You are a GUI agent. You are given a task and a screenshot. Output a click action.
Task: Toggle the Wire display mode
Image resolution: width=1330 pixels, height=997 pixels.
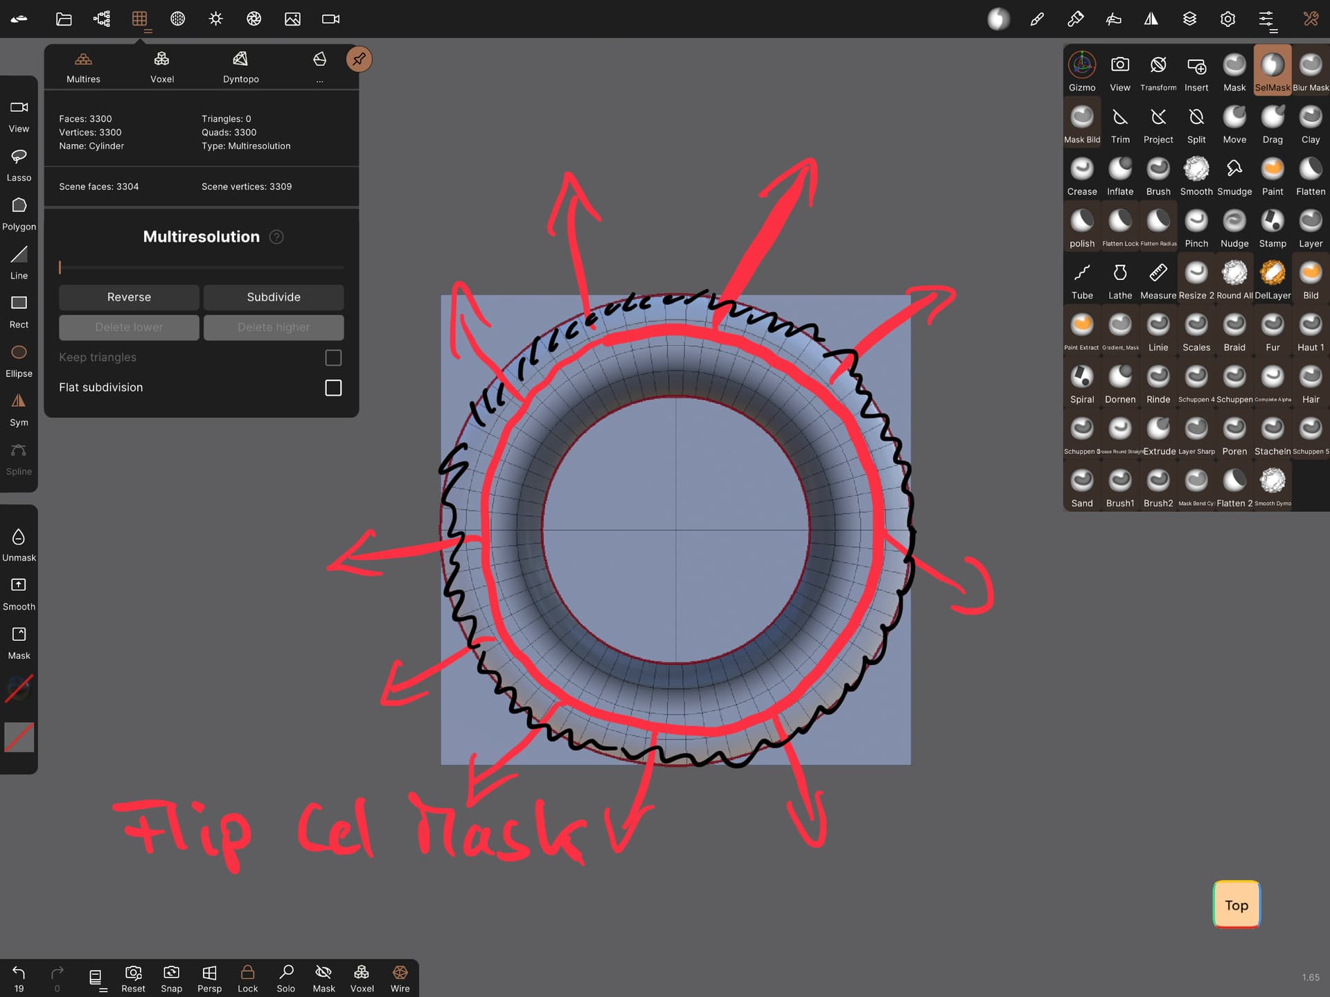(400, 978)
